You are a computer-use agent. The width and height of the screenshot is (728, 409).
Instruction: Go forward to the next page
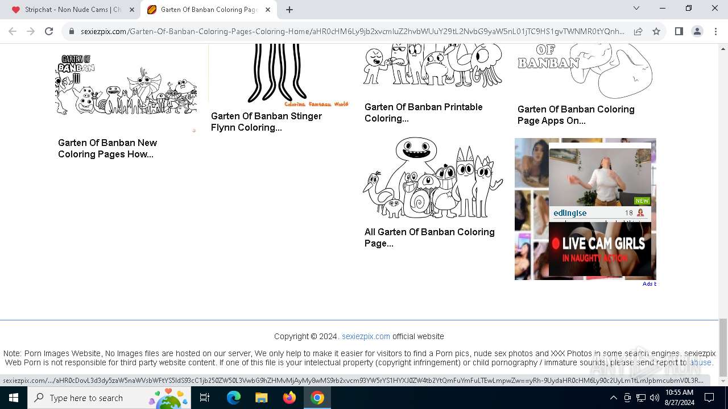[x=31, y=31]
